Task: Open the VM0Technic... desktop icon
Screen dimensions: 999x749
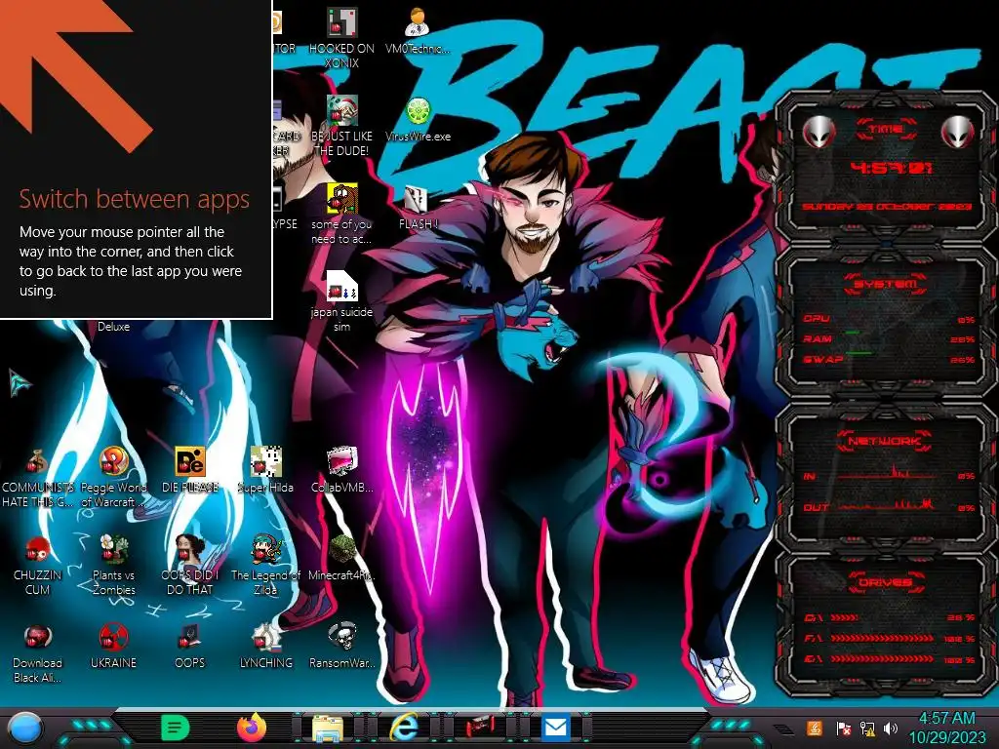Action: tap(418, 32)
